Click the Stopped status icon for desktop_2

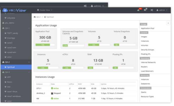click(52, 93)
